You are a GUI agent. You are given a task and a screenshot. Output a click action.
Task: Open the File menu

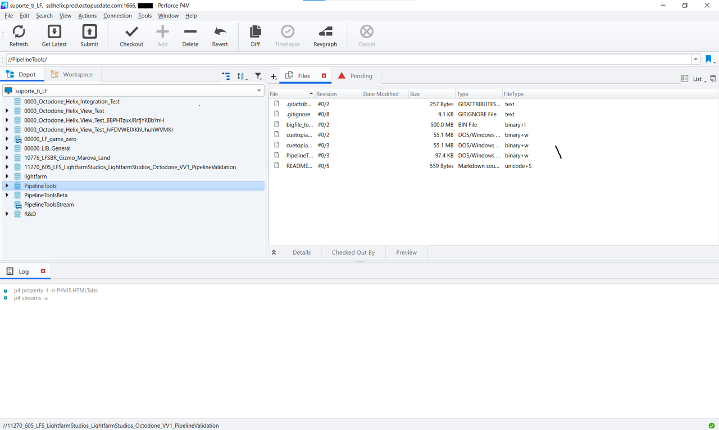(9, 16)
